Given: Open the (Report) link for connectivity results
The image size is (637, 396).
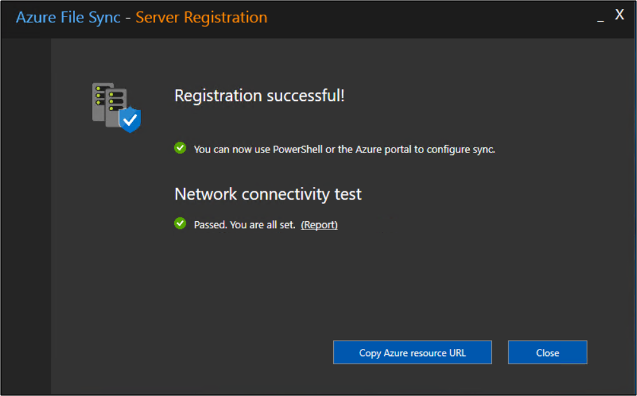Looking at the screenshot, I should tap(319, 224).
